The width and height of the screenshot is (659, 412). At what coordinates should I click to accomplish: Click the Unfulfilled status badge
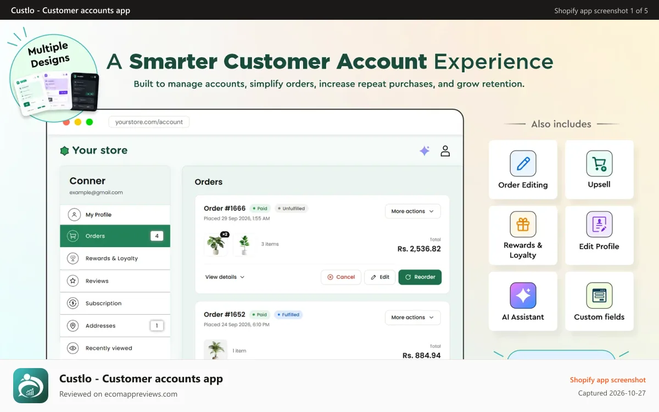click(292, 209)
